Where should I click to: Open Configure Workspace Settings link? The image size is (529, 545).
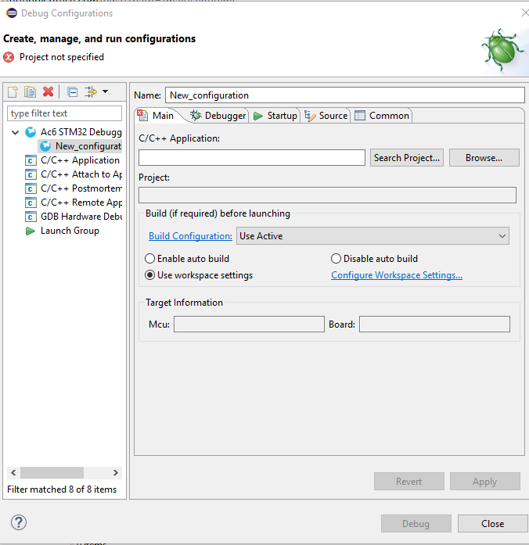397,275
